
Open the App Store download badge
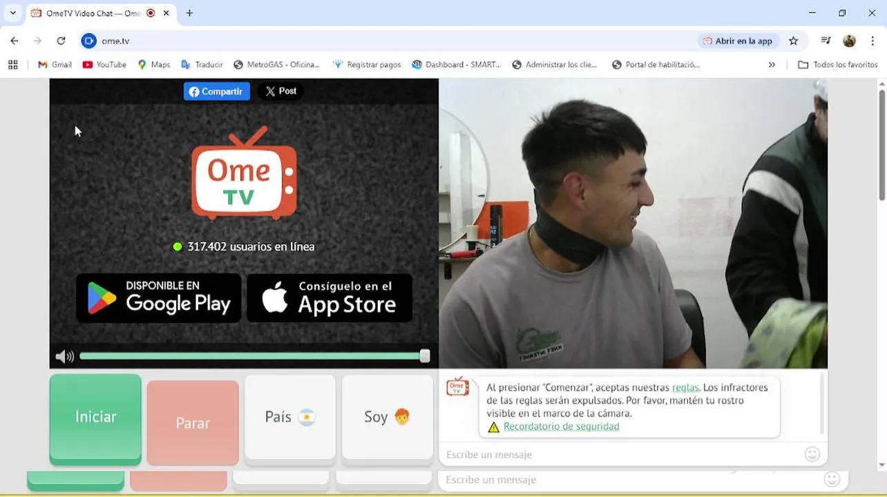pyautogui.click(x=330, y=298)
